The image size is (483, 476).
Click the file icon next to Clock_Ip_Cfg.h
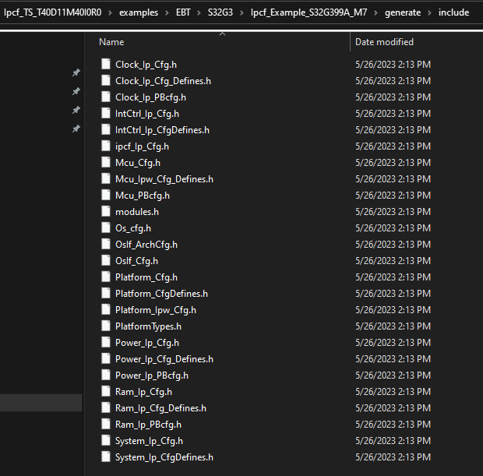[108, 64]
